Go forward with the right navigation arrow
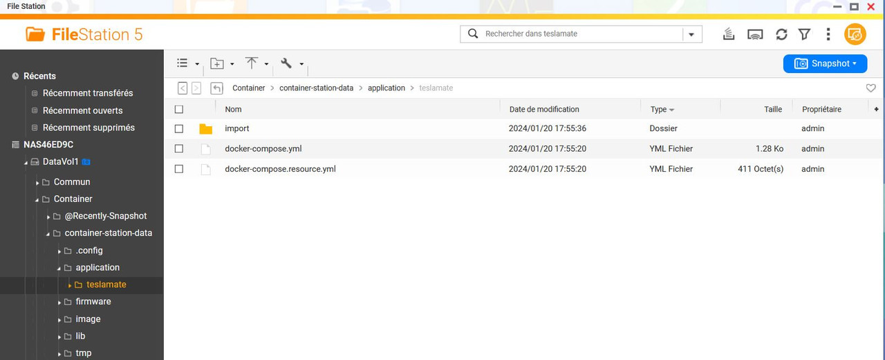 point(196,88)
